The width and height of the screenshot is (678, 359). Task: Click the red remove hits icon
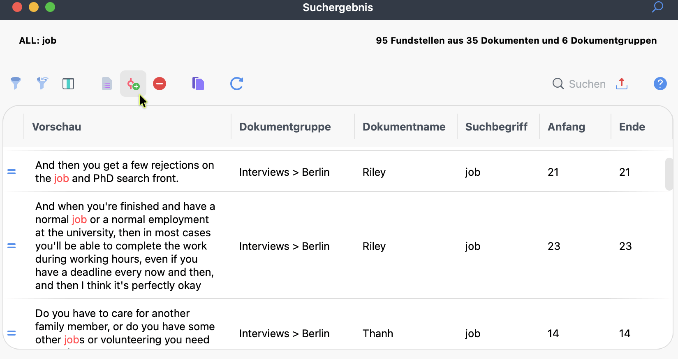click(x=160, y=84)
